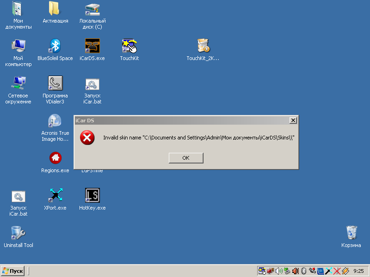The image size is (370, 277).
Task: Click the network monitors tray icon
Action: (271, 271)
